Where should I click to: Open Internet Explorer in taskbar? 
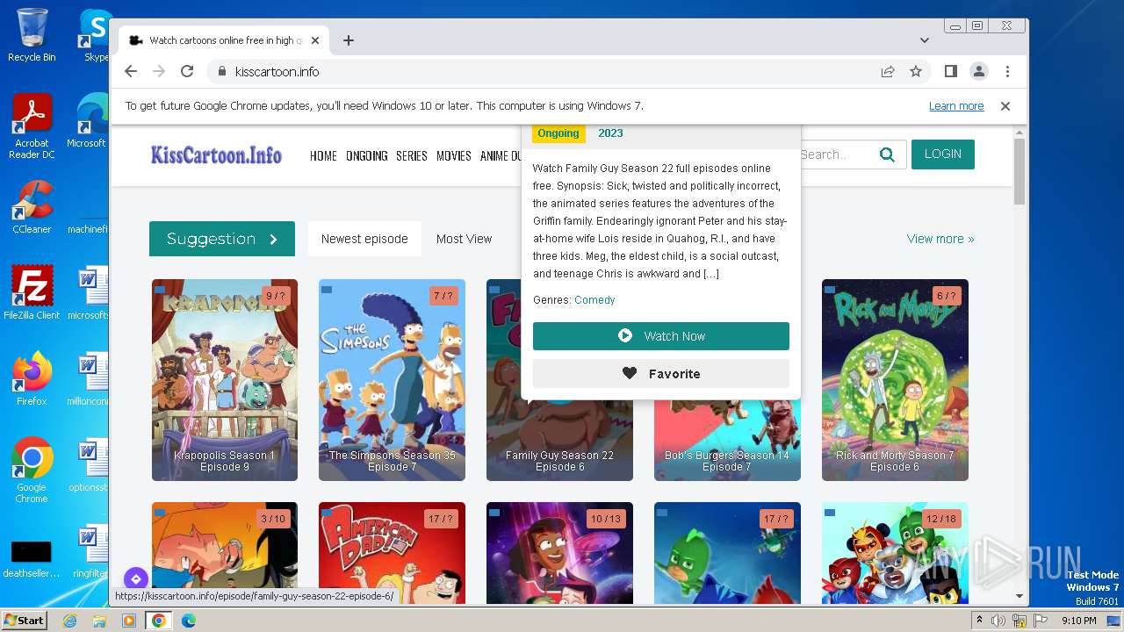(69, 621)
